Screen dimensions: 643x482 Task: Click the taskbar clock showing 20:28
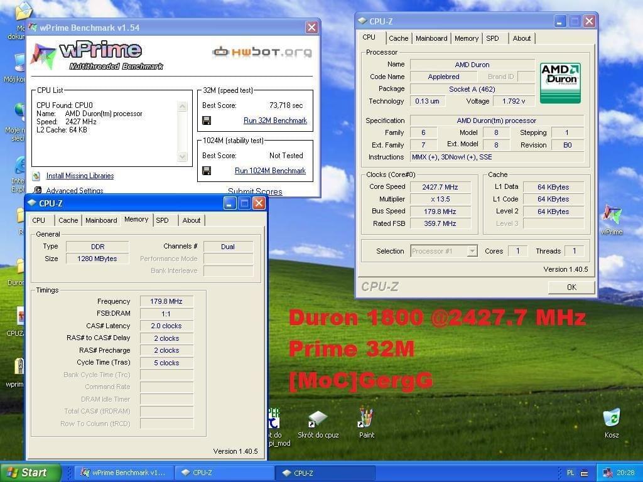pos(625,473)
